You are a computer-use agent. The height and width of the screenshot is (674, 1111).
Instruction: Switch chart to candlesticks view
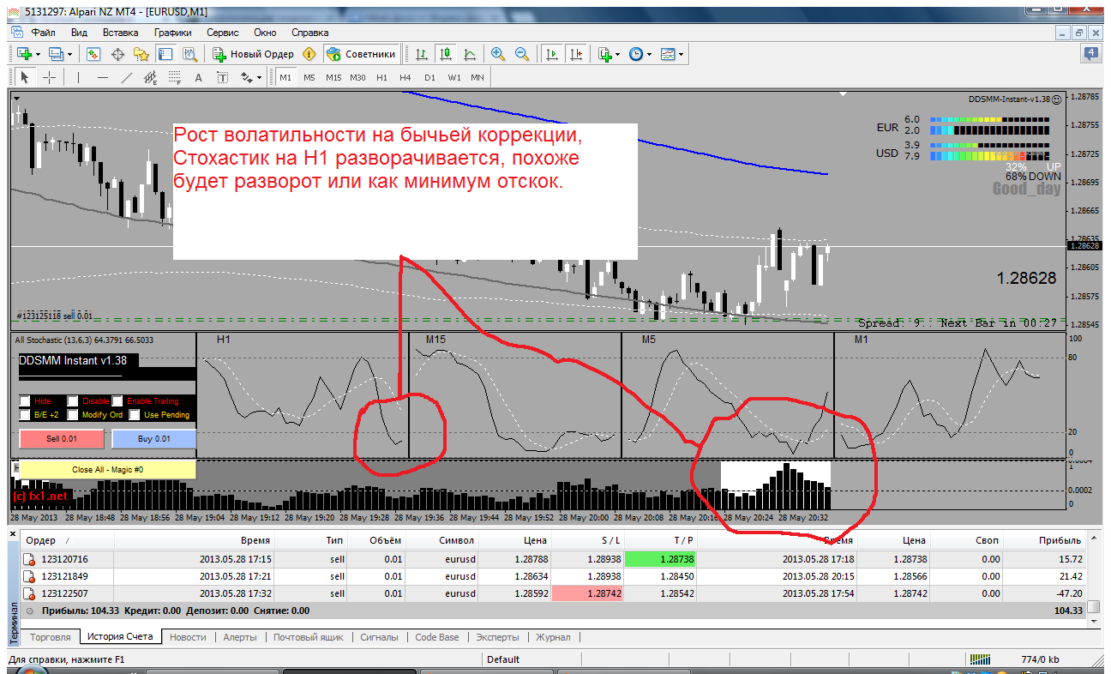point(446,54)
